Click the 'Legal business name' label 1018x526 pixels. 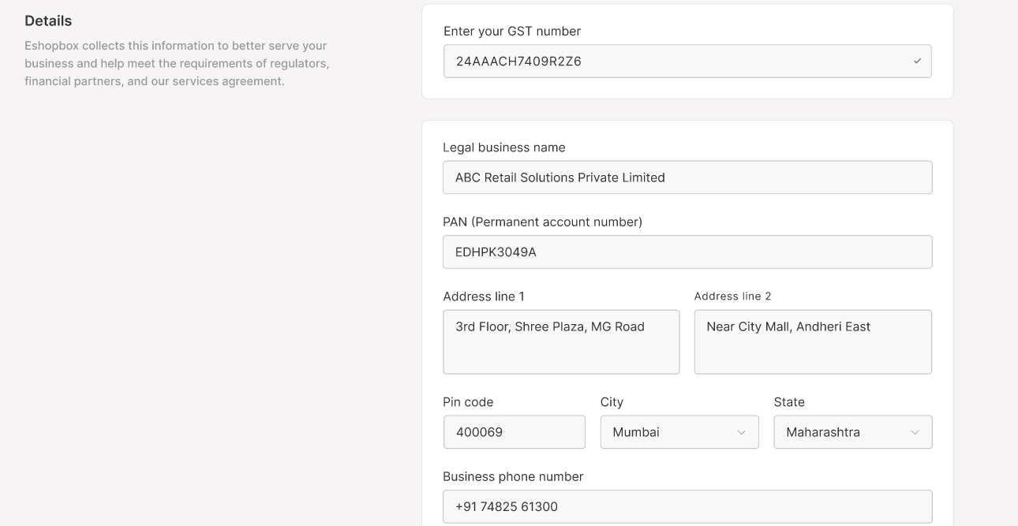pos(503,147)
